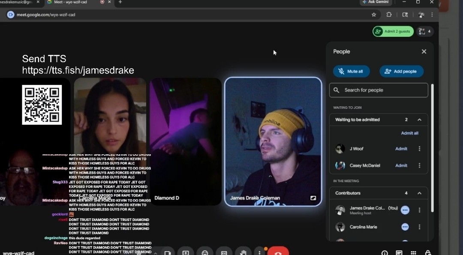The width and height of the screenshot is (463, 255).
Task: Open the emoji reactions button
Action: [205, 252]
